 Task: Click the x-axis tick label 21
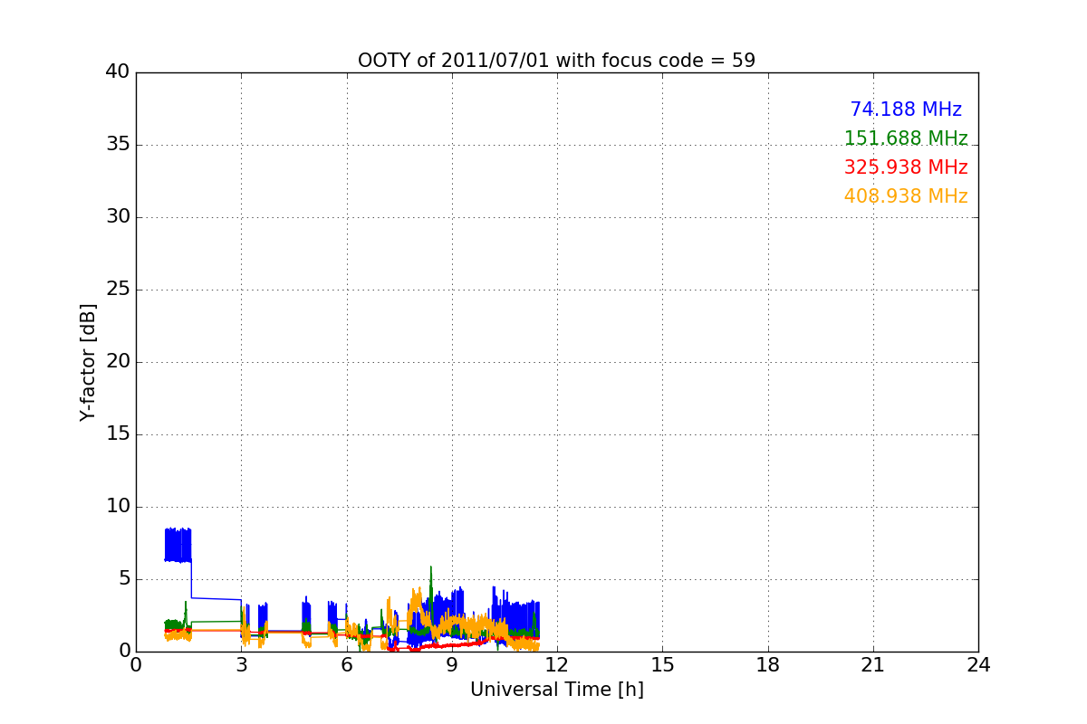873,665
